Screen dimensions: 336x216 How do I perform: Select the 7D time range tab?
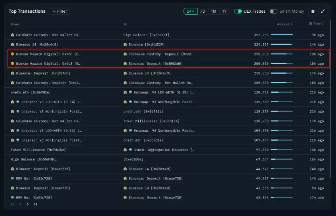202,11
